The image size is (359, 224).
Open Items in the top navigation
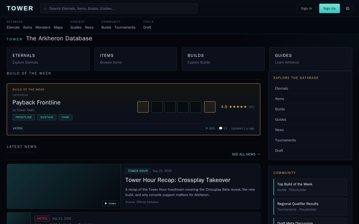tap(27, 27)
